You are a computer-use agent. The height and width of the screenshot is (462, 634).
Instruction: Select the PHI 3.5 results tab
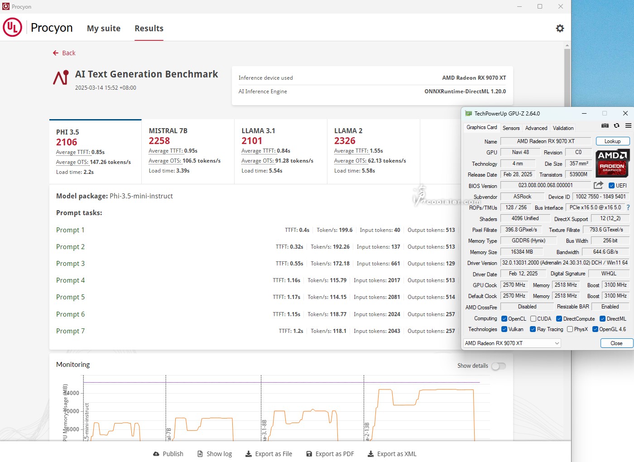tap(96, 152)
